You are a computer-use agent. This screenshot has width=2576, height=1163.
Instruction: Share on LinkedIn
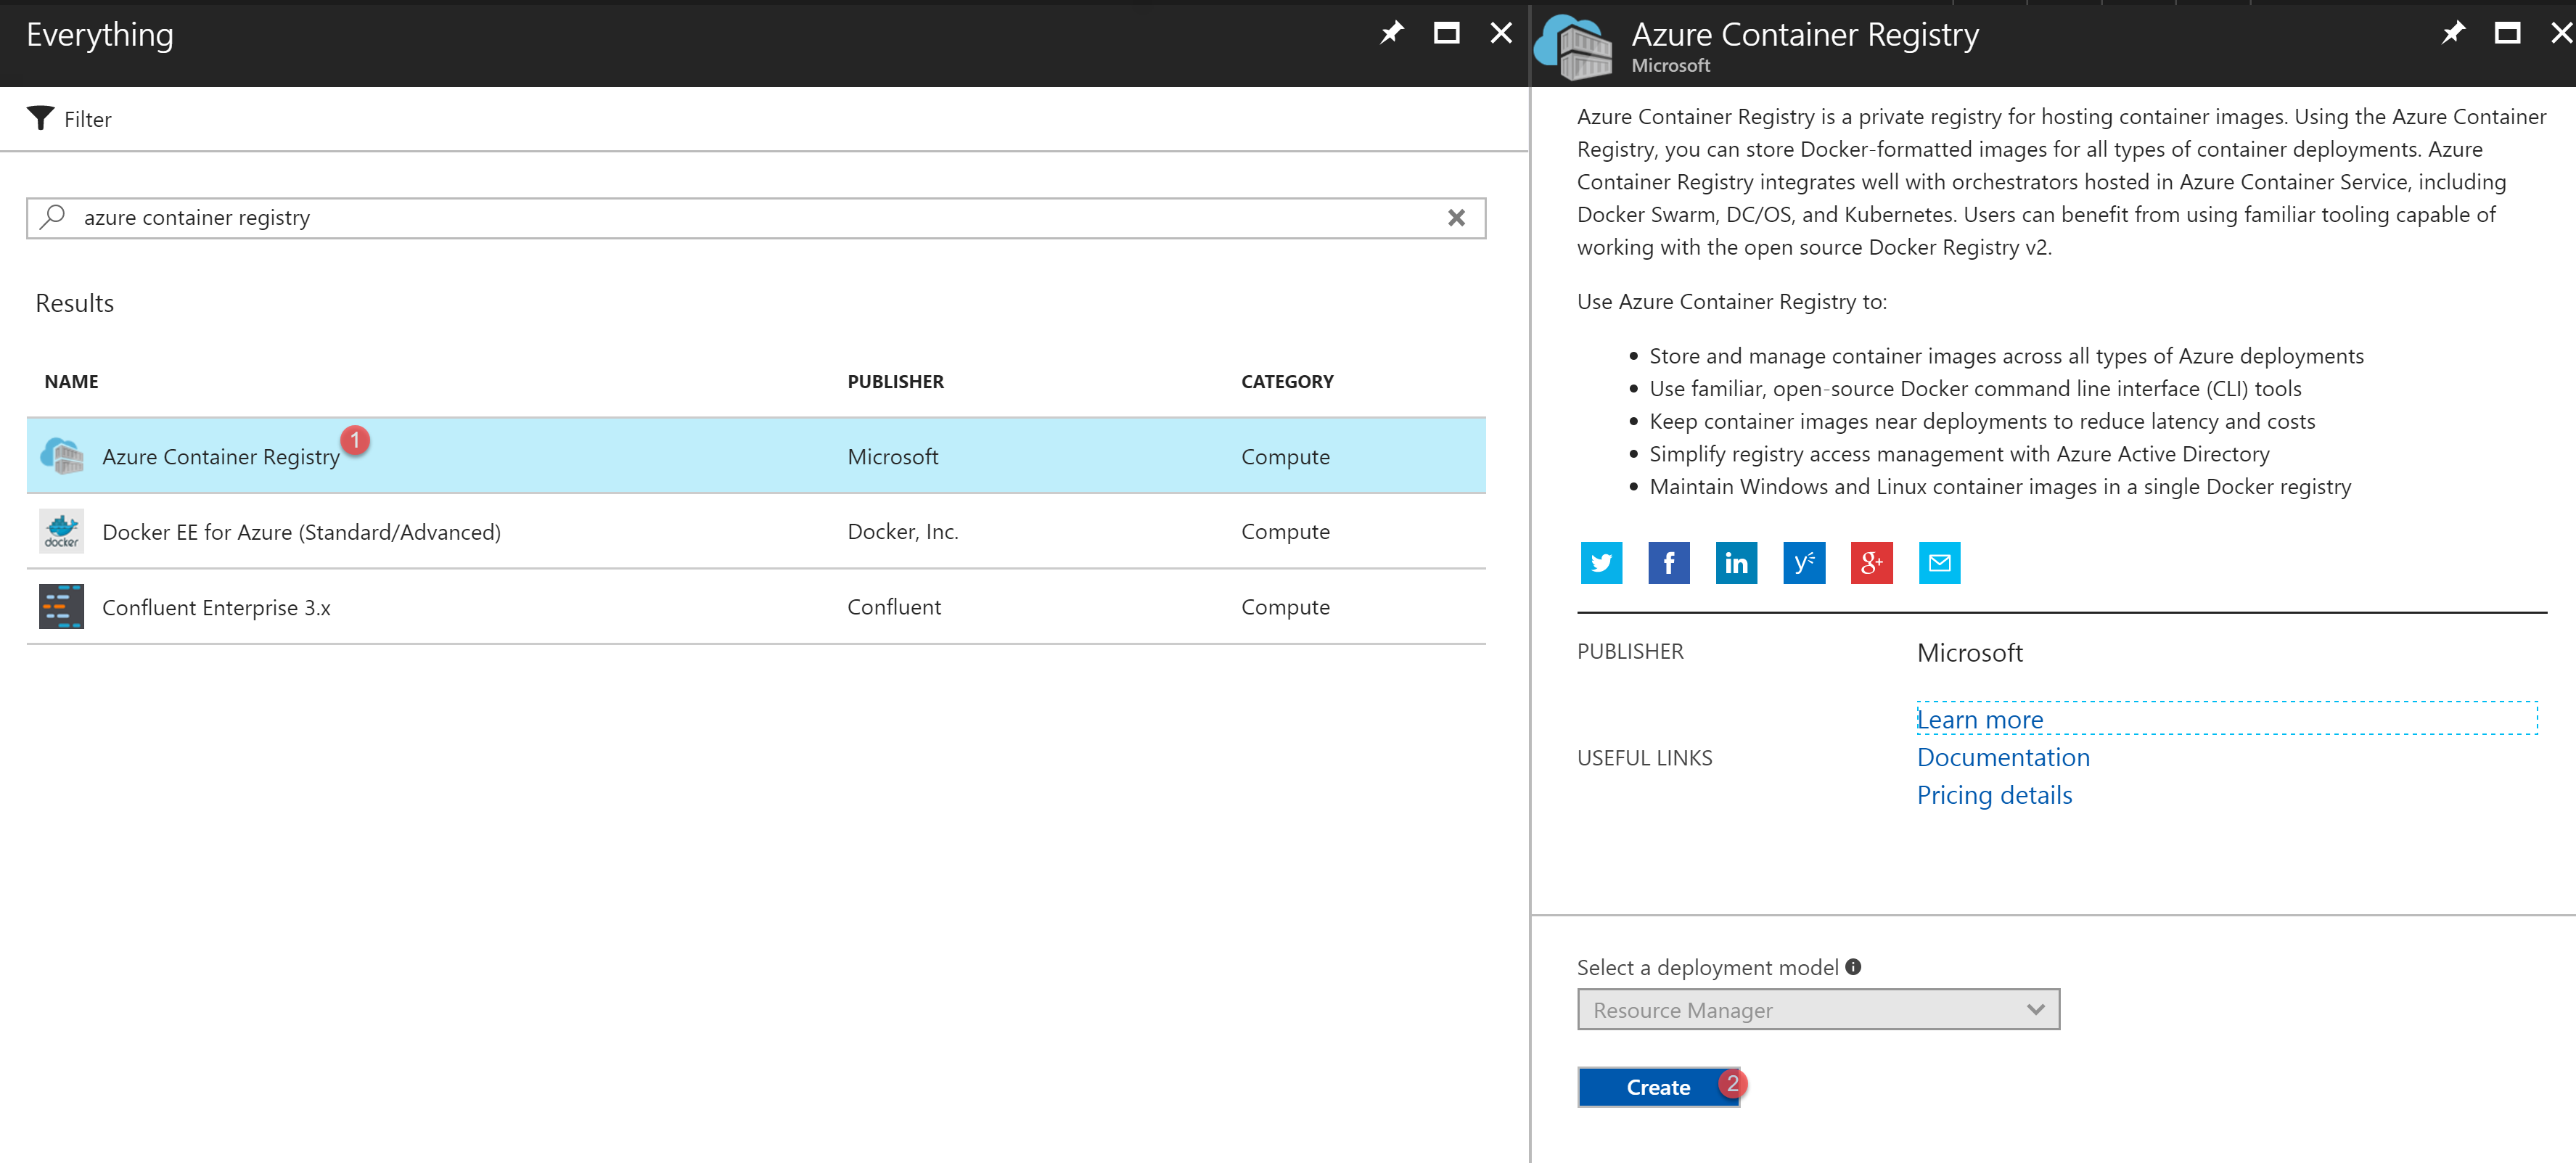(x=1736, y=562)
